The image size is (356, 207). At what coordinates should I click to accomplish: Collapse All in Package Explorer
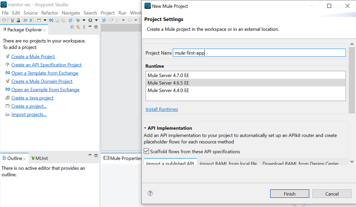72,27
